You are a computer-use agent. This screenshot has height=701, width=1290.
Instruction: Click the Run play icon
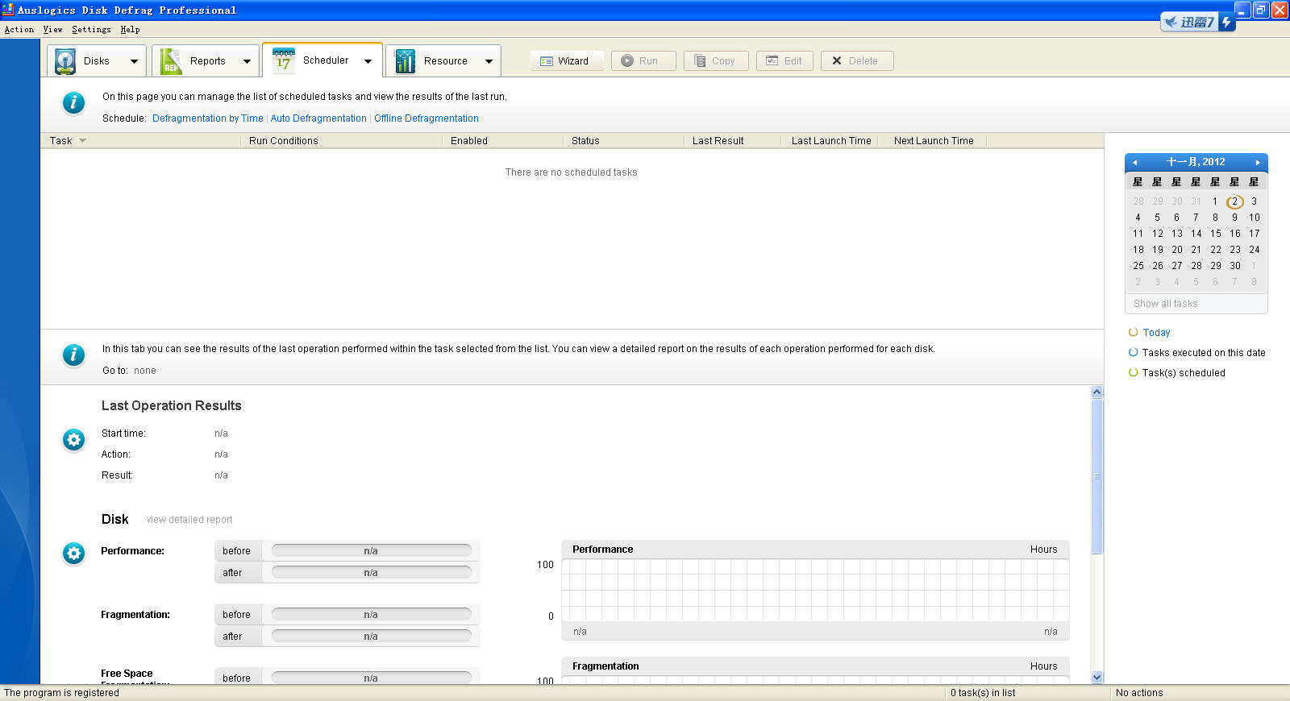627,61
